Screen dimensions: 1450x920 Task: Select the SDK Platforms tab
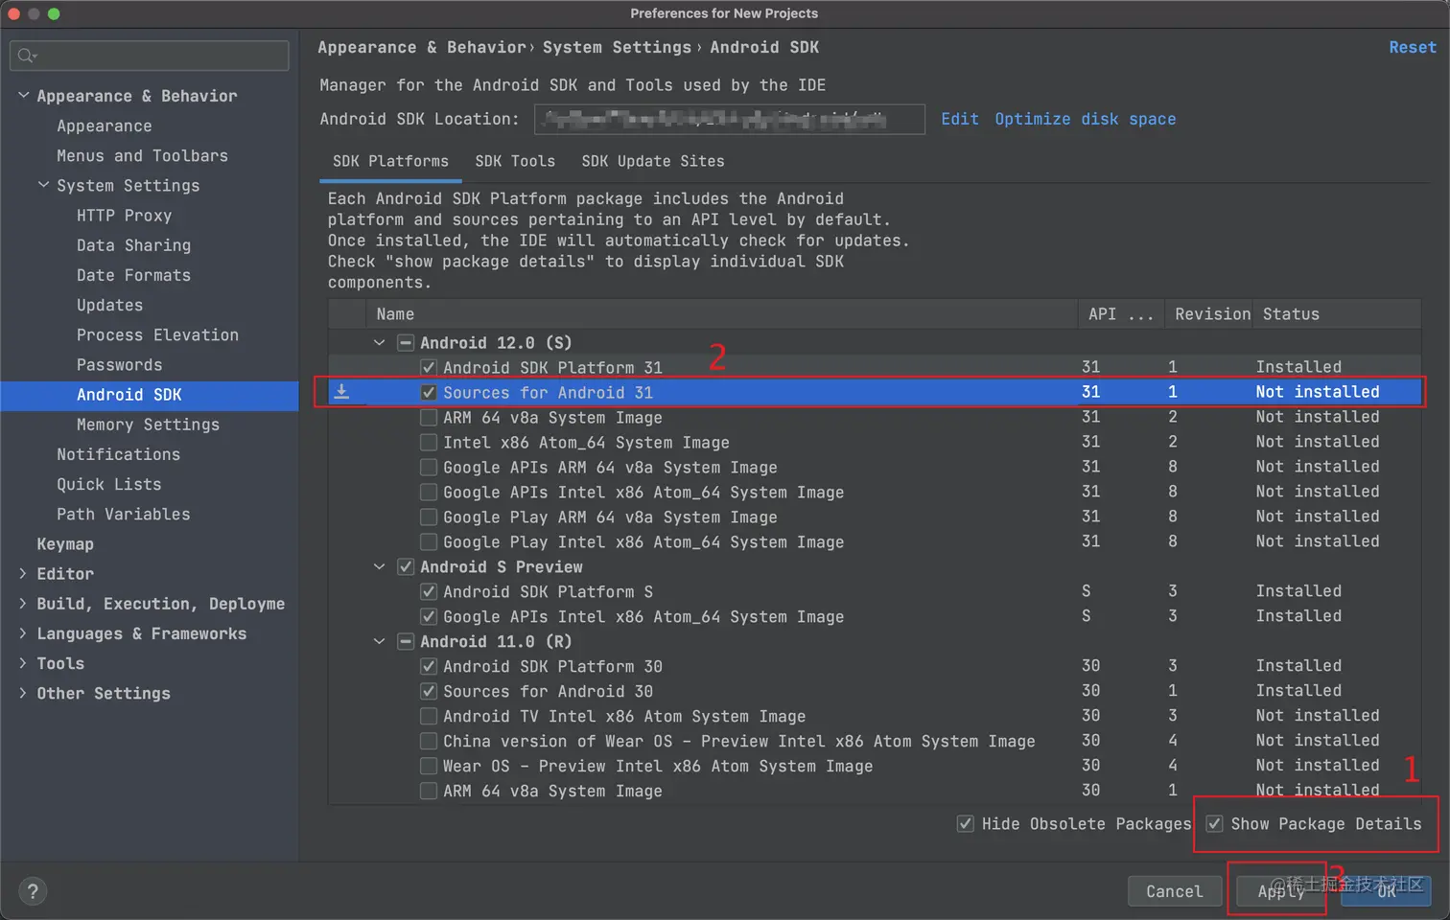390,161
